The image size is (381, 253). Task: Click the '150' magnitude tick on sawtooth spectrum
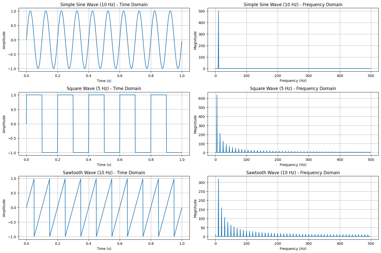tap(202, 210)
